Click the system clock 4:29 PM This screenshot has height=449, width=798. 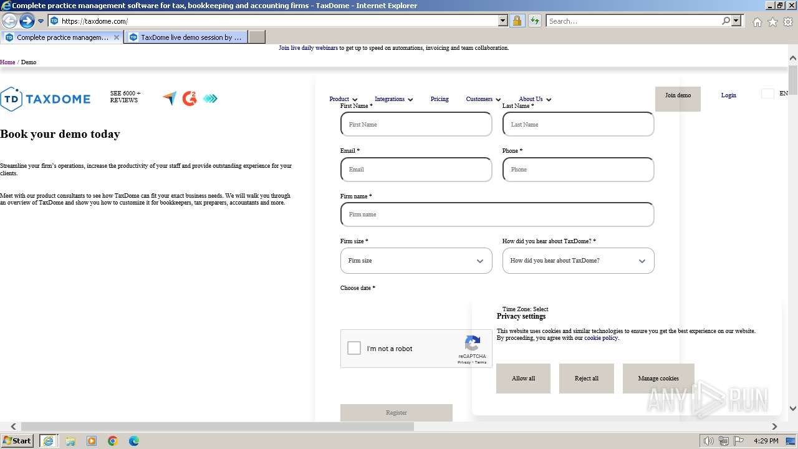point(766,441)
